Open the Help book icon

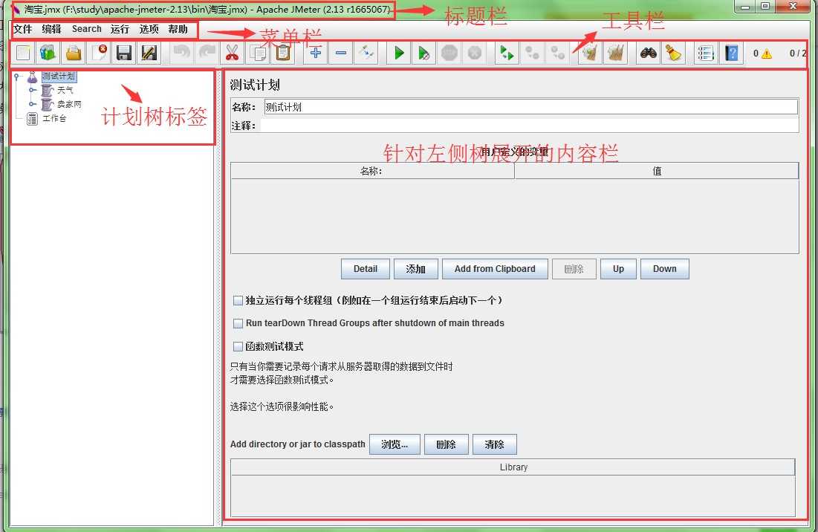731,53
